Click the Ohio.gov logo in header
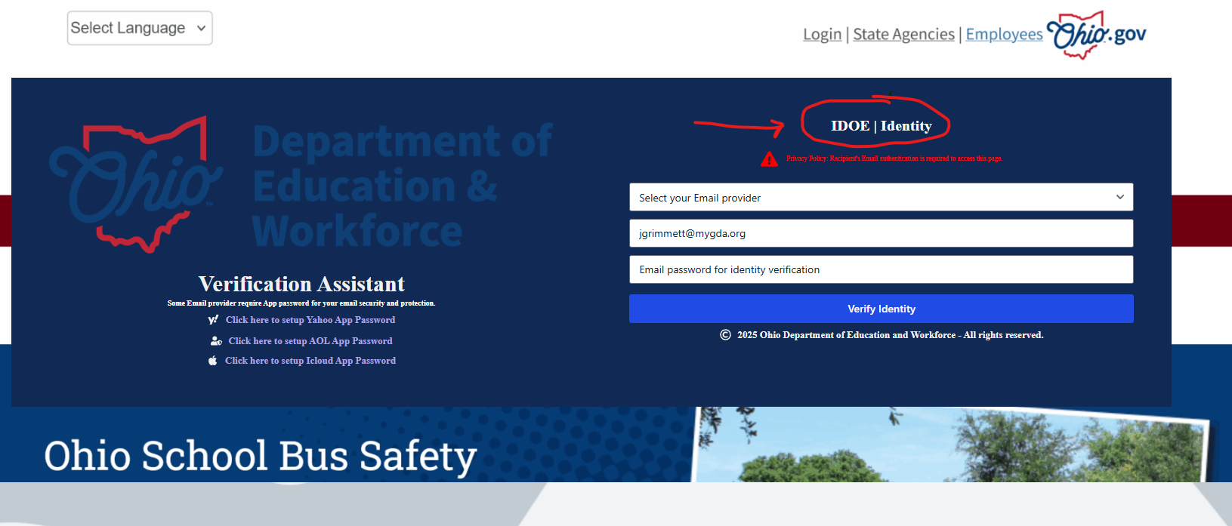Viewport: 1232px width, 526px height. coord(1097,35)
